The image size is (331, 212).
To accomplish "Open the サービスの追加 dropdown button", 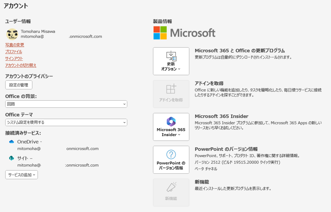I will click(x=22, y=175).
